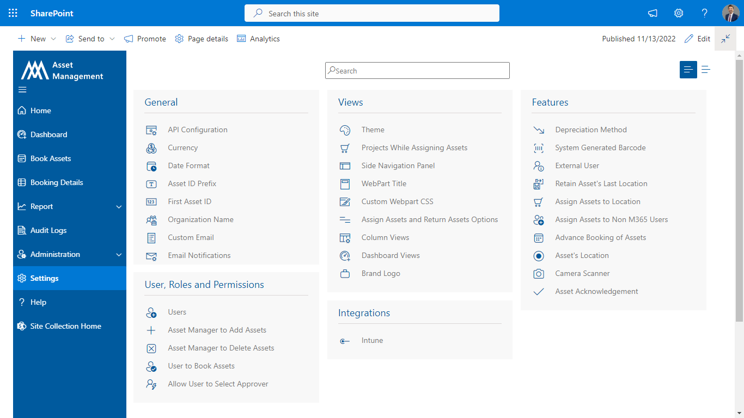Click the settings search input box
Screen dimensions: 744x418
point(417,70)
